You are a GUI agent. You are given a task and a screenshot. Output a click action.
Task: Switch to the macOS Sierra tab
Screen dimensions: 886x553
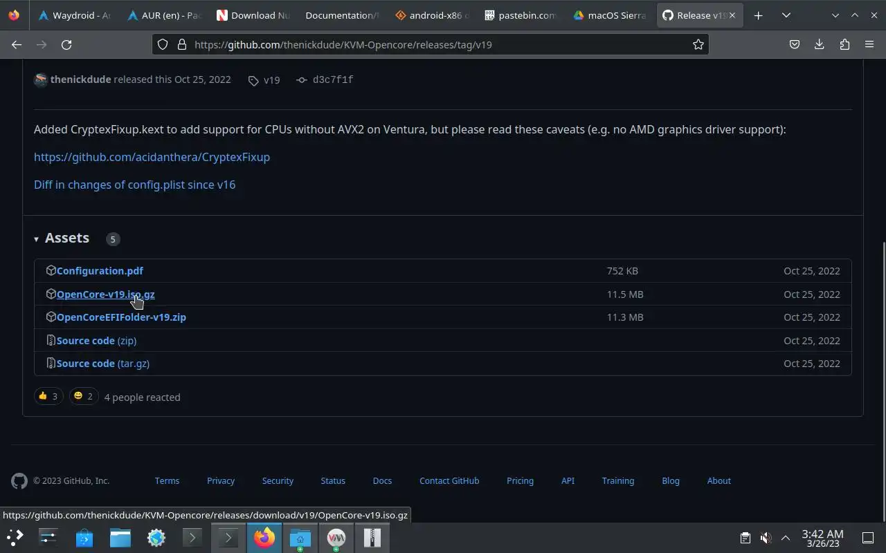(x=610, y=15)
